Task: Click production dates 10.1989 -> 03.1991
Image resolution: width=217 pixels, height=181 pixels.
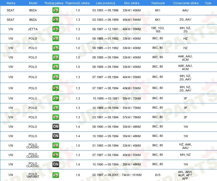Action: 106,98
